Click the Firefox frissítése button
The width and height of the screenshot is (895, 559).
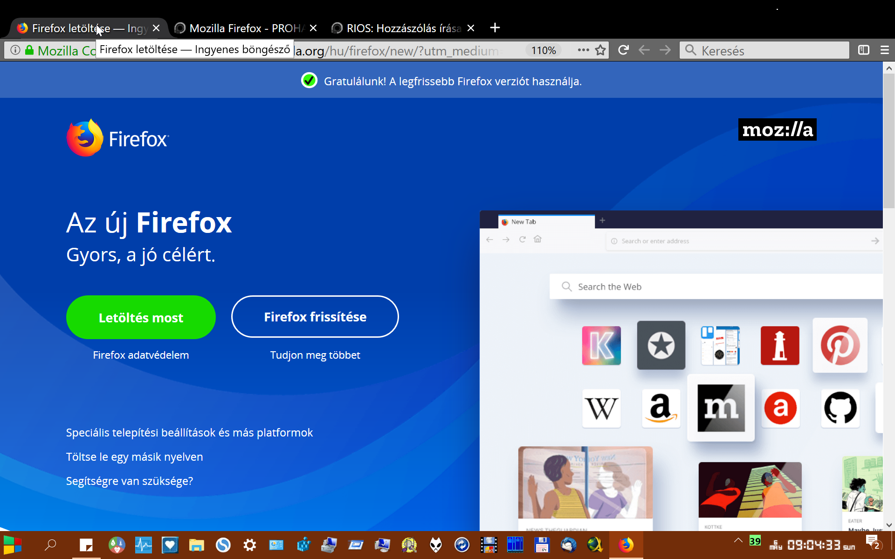point(315,317)
